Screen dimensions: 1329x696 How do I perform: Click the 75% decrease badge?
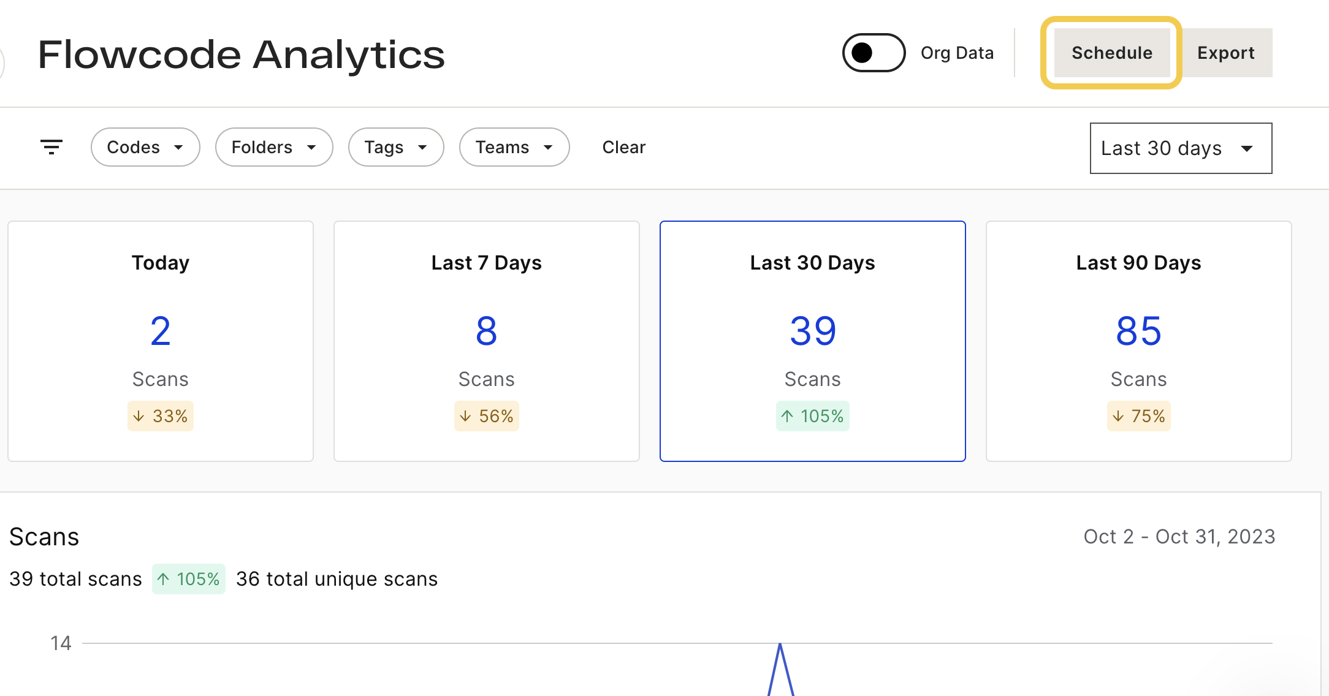(x=1139, y=416)
